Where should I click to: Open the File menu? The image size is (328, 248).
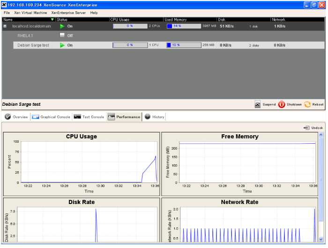7,13
